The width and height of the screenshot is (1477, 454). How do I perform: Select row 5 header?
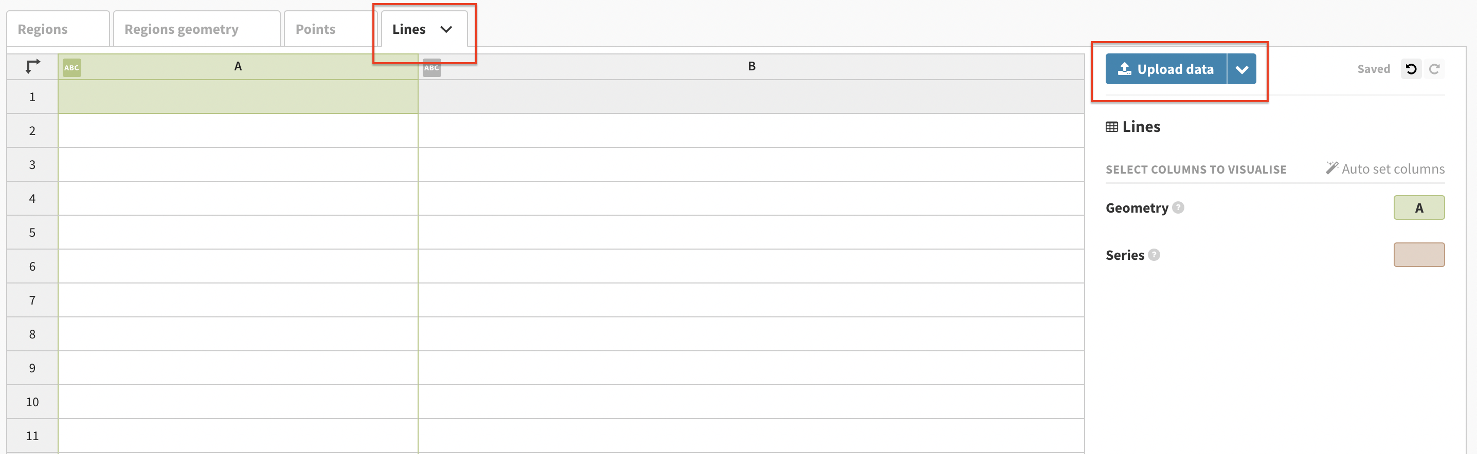coord(32,233)
